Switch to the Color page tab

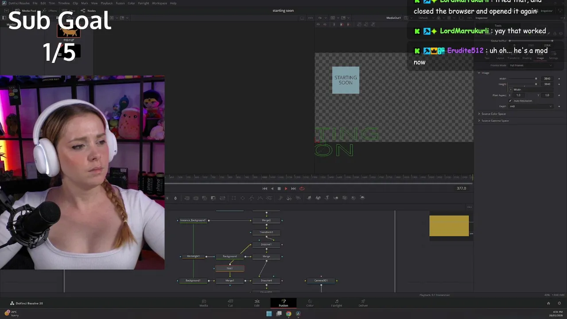point(310,303)
